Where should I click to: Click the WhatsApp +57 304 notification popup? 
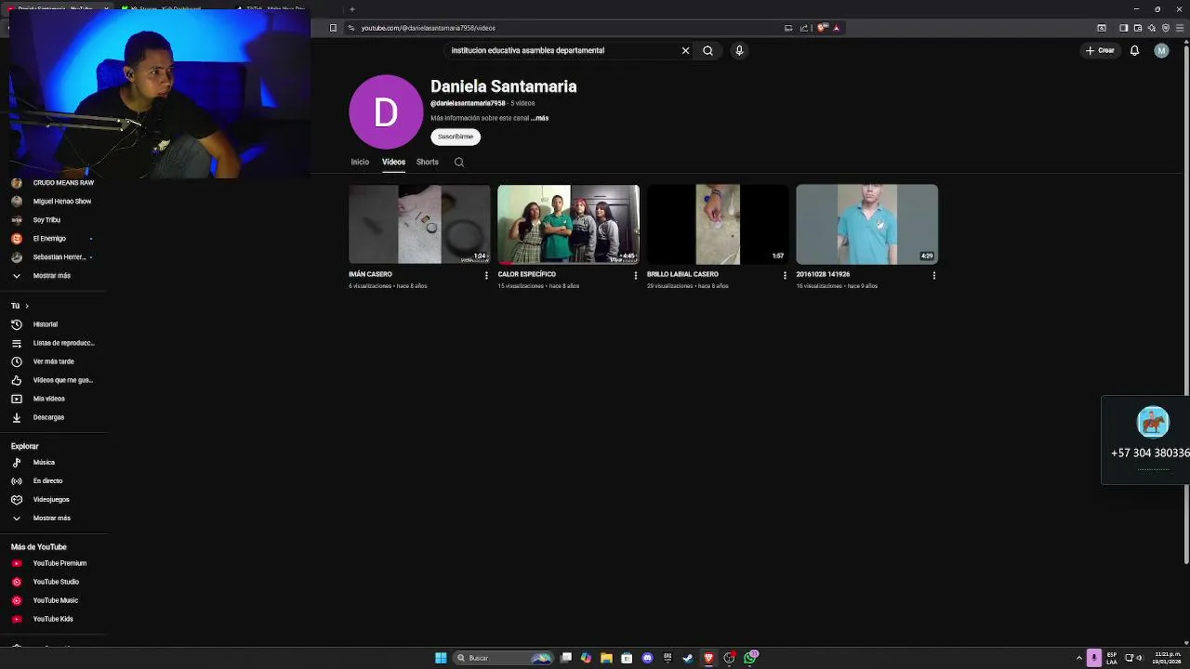1145,439
